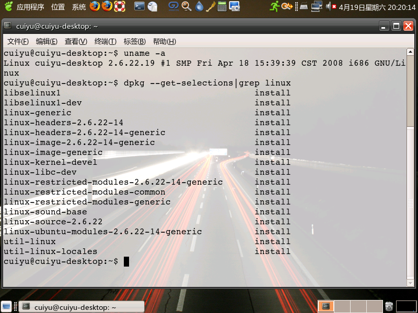Screen dimensions: 418x313
Task: Open the magnifying glass search launcher
Action: (x=187, y=6)
